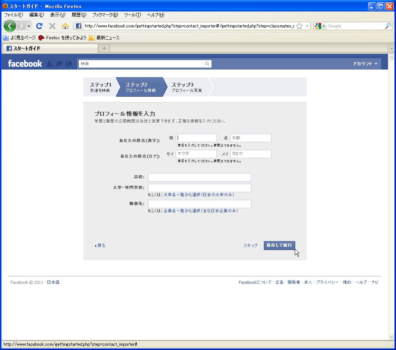
Task: Open the 開発者 footer link
Action: [x=294, y=282]
